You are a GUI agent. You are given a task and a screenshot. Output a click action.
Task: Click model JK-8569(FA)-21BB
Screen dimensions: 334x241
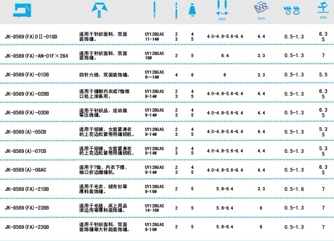pyautogui.click(x=26, y=189)
